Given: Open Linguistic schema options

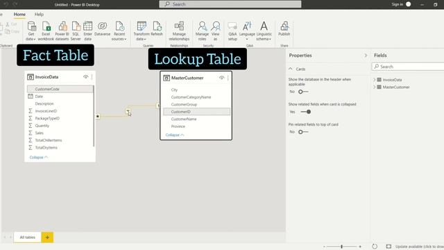Looking at the screenshot, I should 264,31.
